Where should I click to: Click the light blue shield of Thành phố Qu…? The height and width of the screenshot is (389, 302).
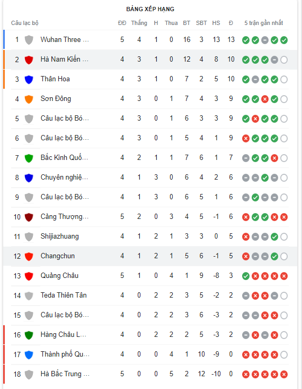tap(29, 355)
